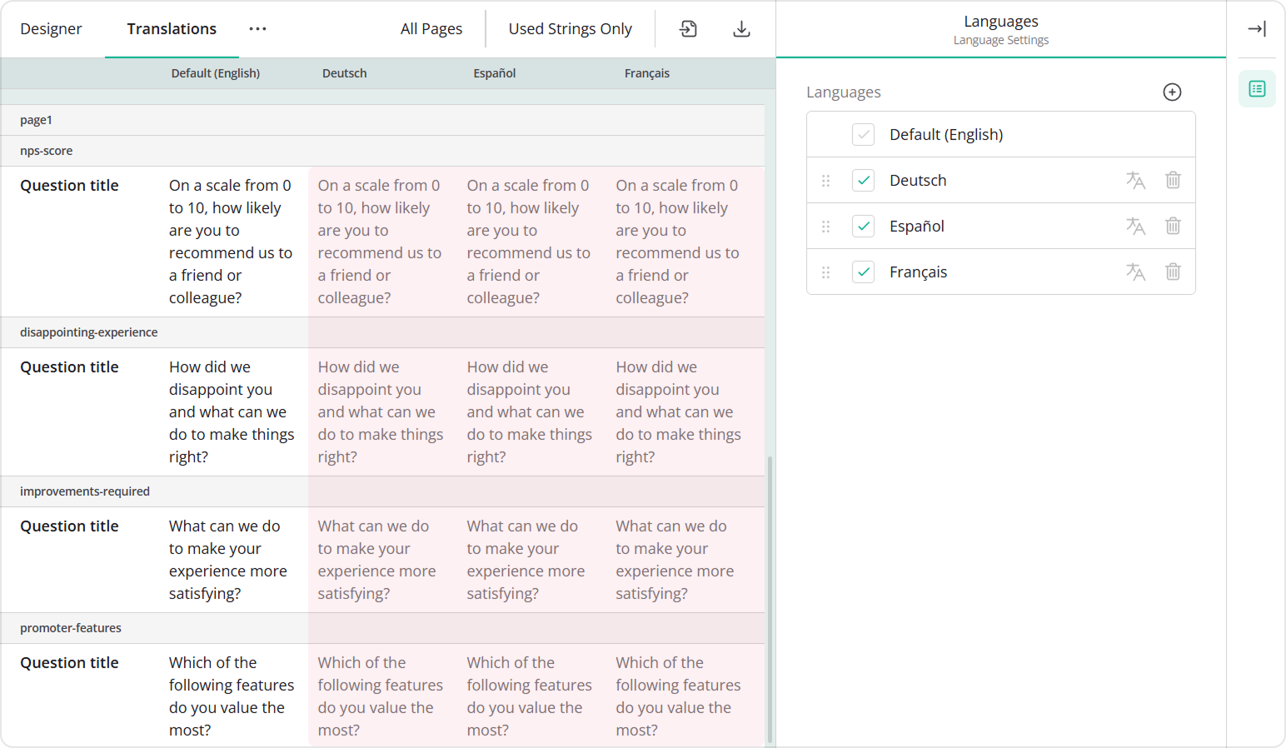Machine-translate Deutsch using its translate icon
Screen dimensions: 1286x748
click(1136, 180)
